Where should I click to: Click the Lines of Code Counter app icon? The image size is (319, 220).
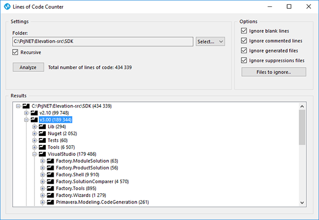[x=7, y=6]
